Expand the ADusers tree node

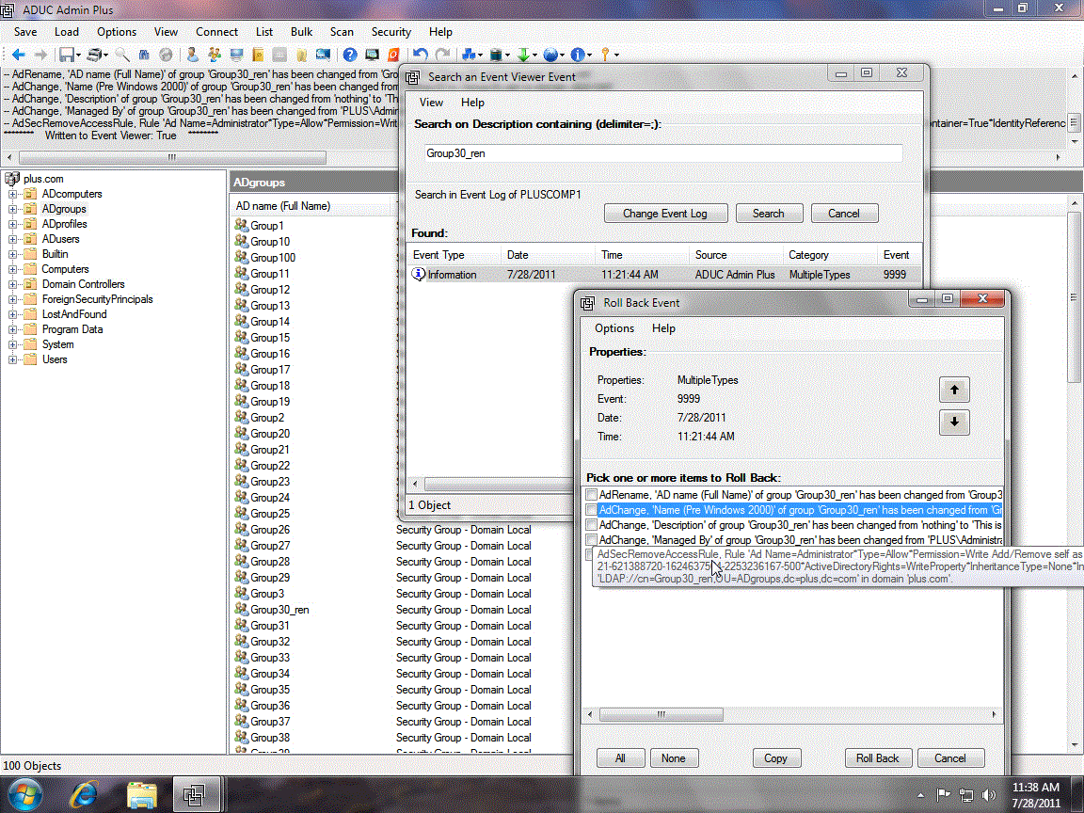point(14,239)
